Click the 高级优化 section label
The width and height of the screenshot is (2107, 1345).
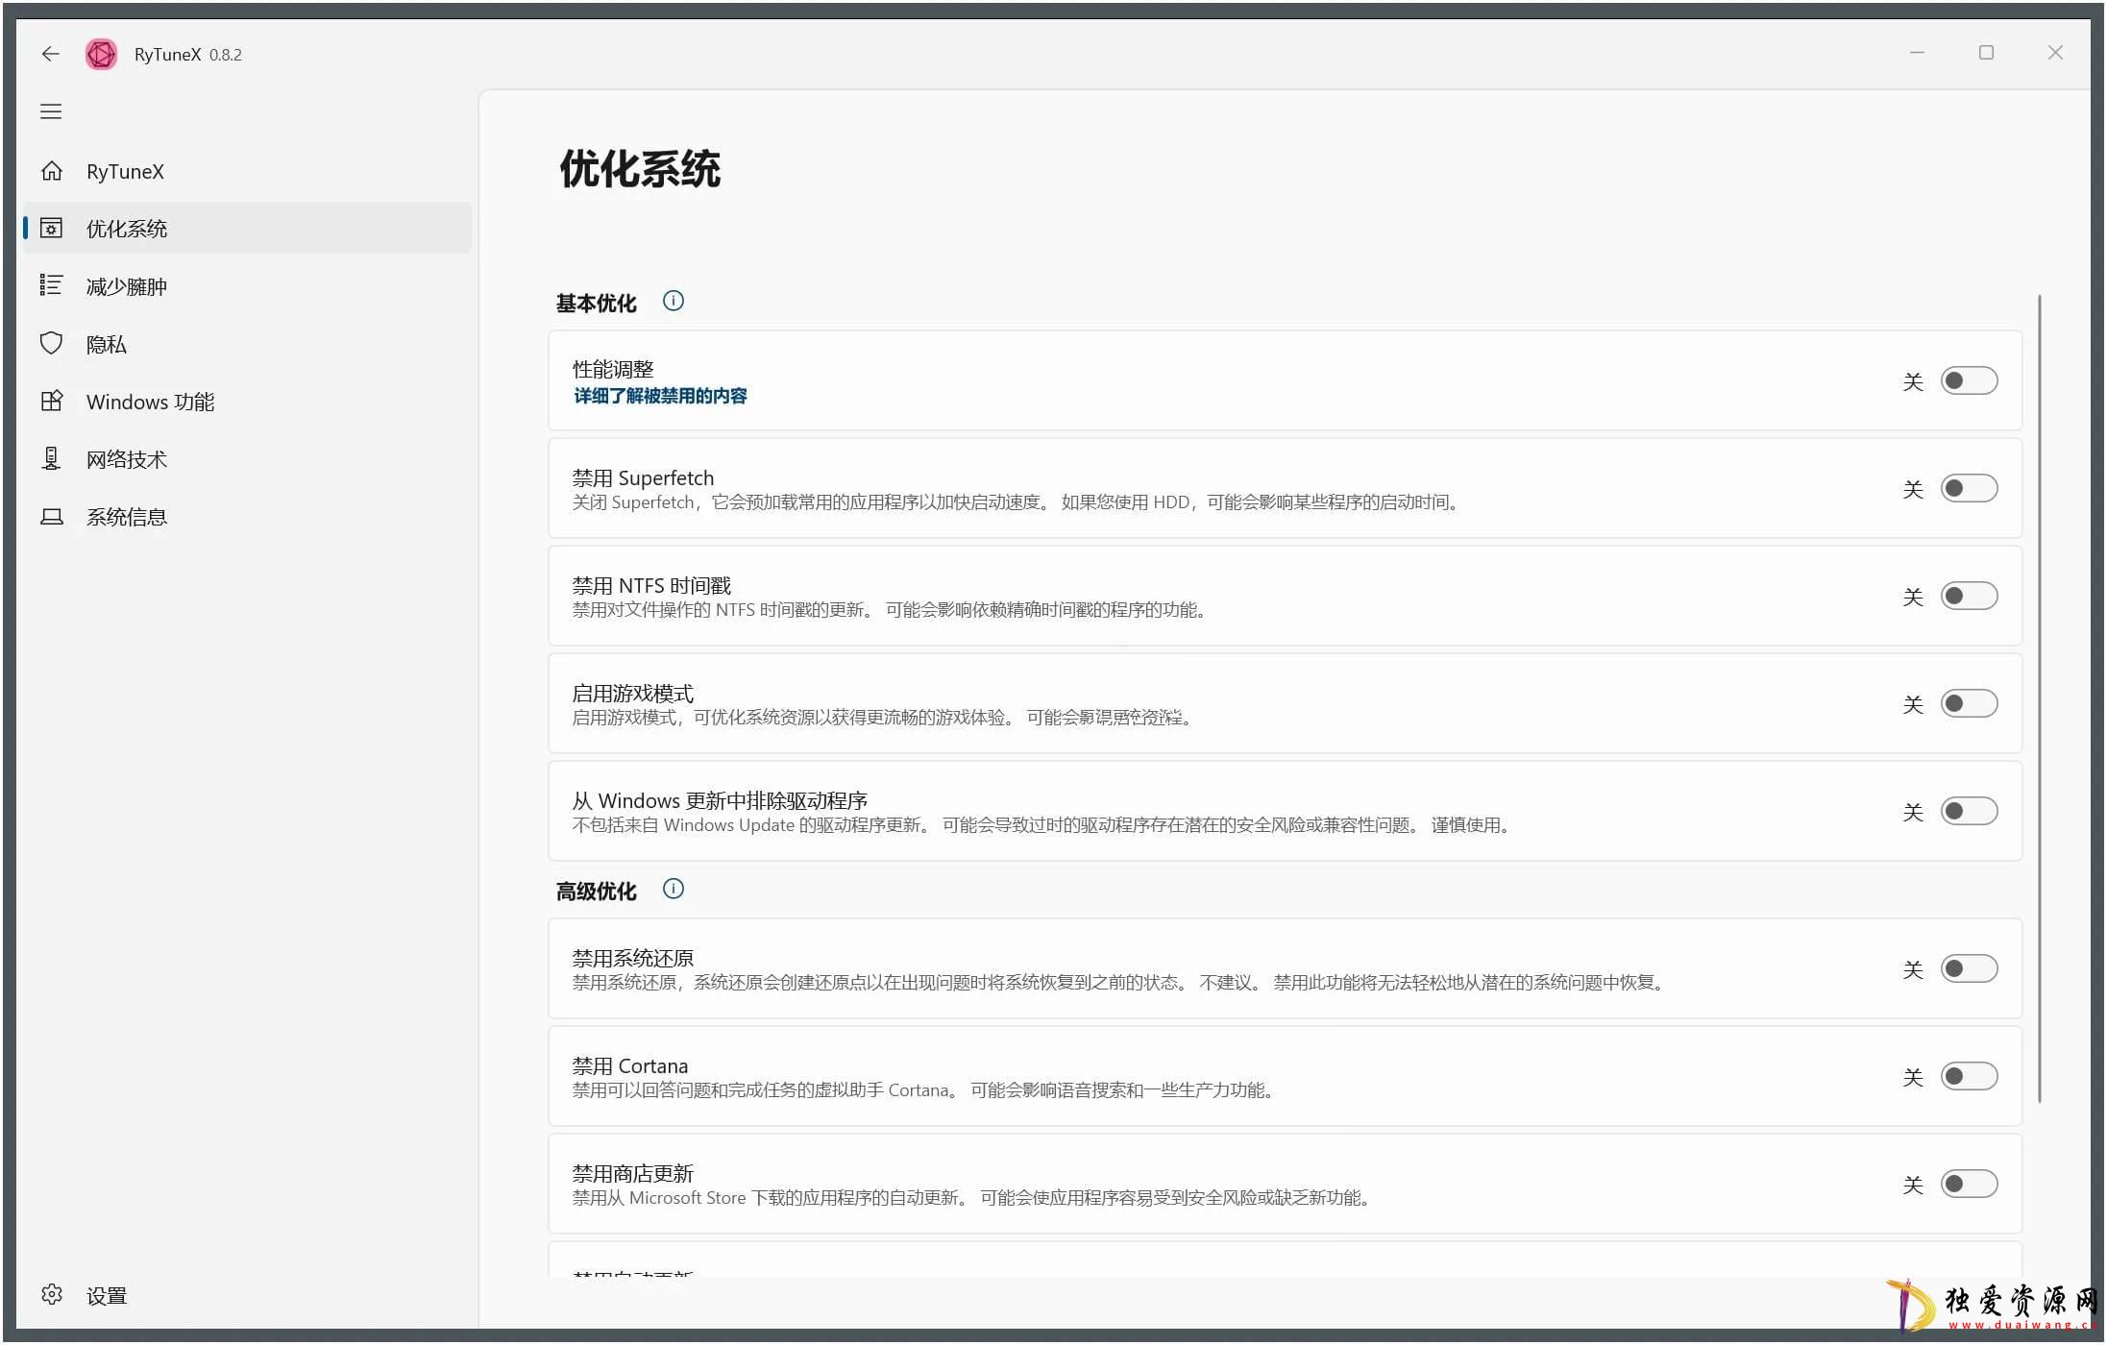(x=596, y=891)
